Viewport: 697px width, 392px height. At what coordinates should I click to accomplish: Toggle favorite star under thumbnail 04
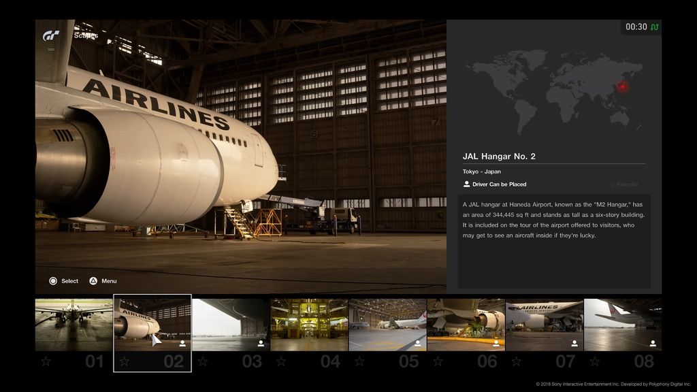point(280,361)
